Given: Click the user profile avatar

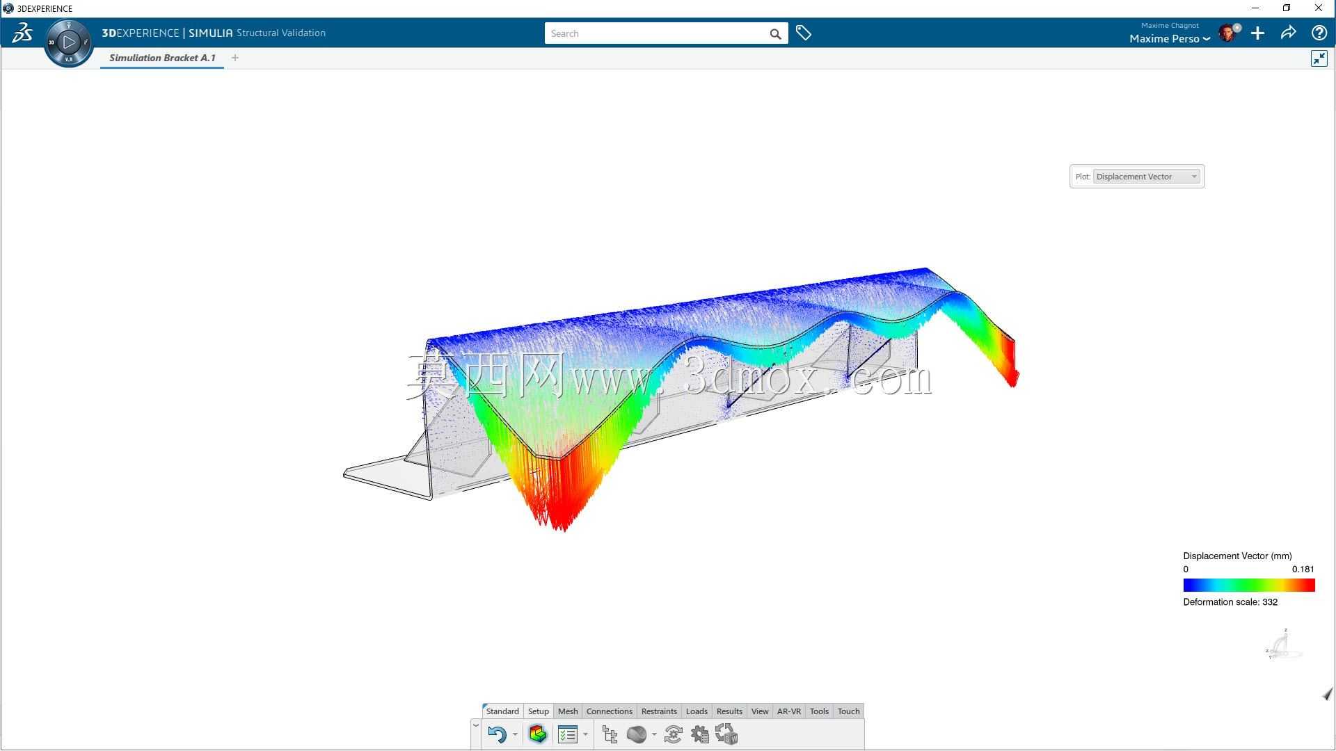Looking at the screenshot, I should coord(1228,33).
